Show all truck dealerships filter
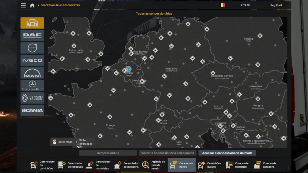 coord(32,23)
